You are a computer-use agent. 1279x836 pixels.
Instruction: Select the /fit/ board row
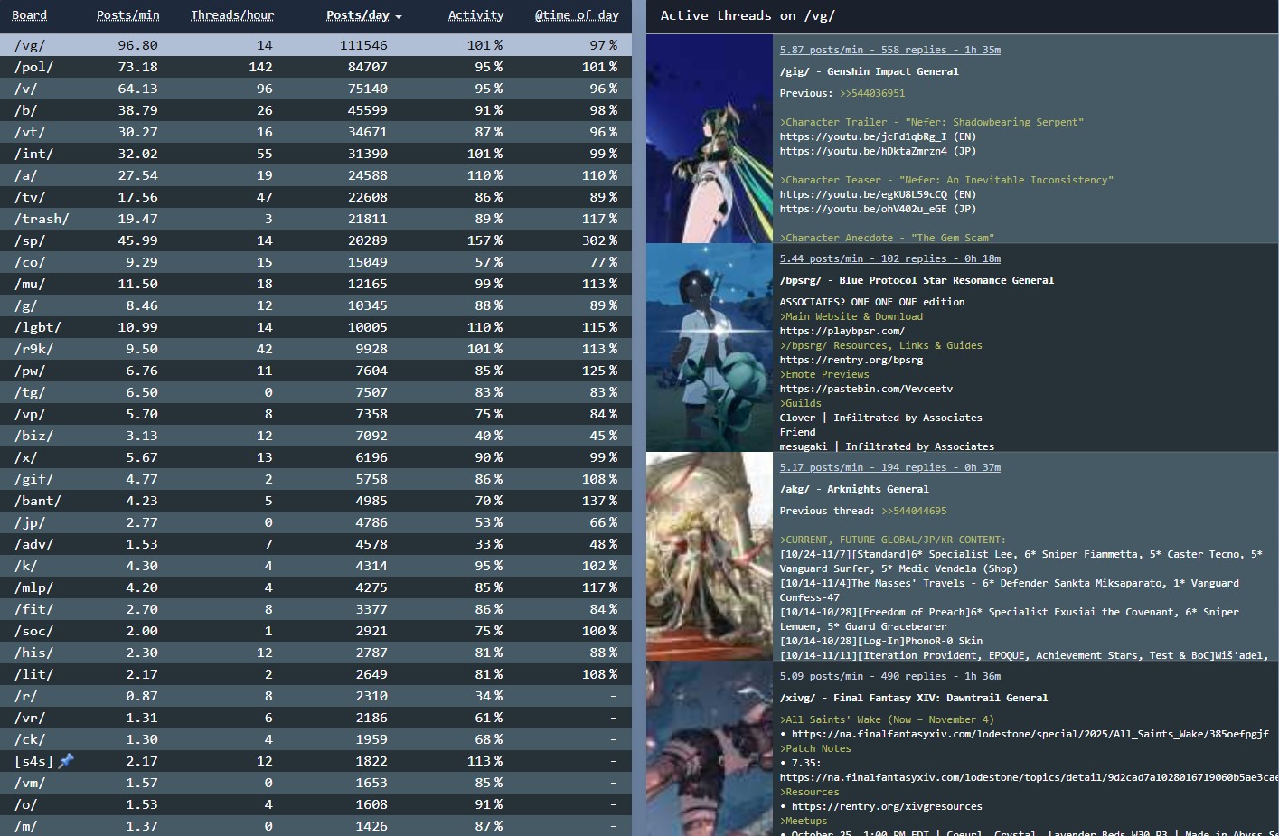[315, 609]
